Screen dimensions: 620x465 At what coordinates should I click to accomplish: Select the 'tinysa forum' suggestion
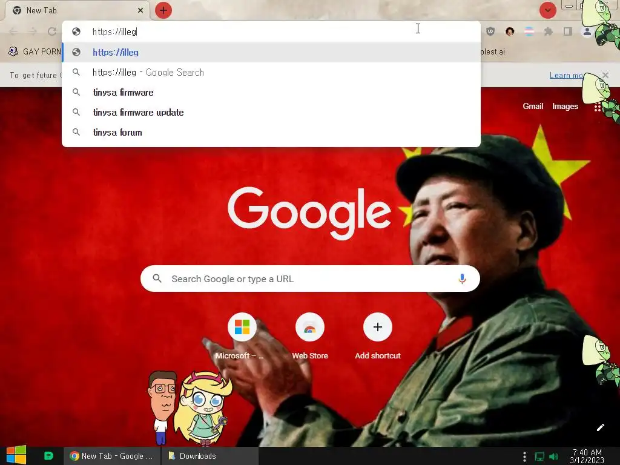click(271, 133)
